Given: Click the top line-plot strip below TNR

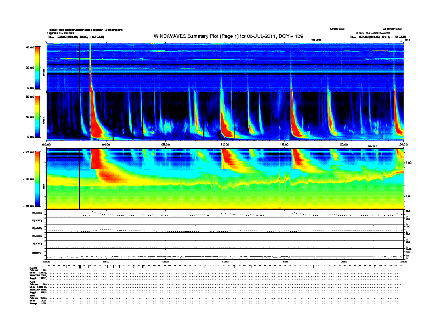Looking at the screenshot, I should pyautogui.click(x=225, y=214).
